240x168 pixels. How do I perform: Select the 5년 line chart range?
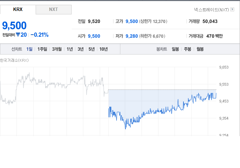pyautogui.click(x=92, y=49)
